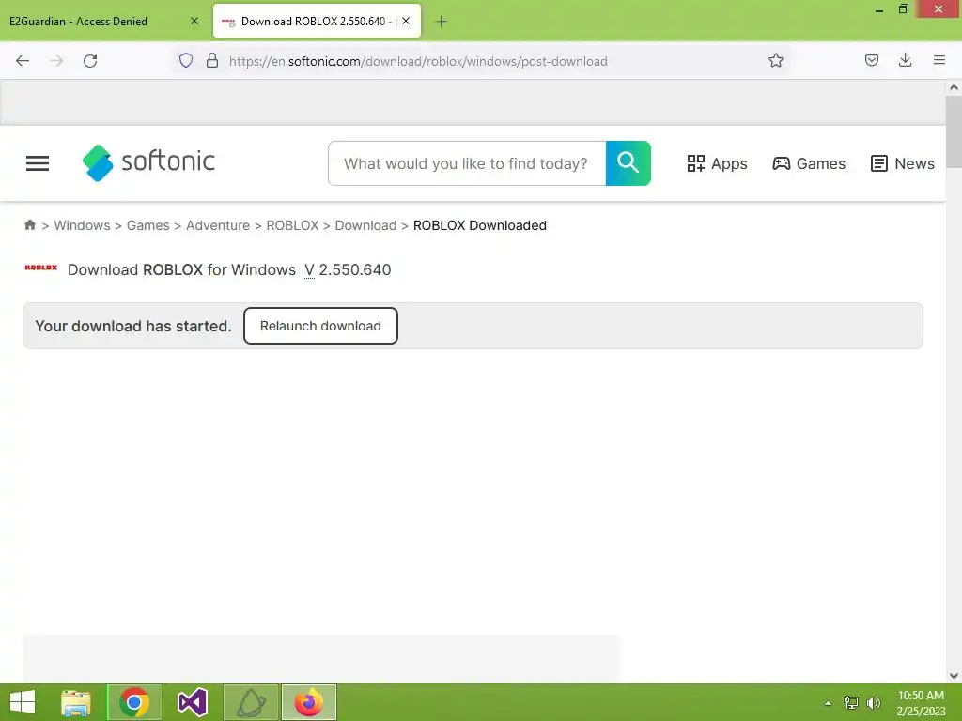Go to Download breadcrumb link
Viewport: 962px width, 721px height.
365,225
